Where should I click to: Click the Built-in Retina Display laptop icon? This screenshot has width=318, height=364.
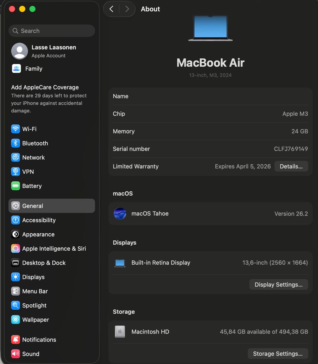pos(120,263)
